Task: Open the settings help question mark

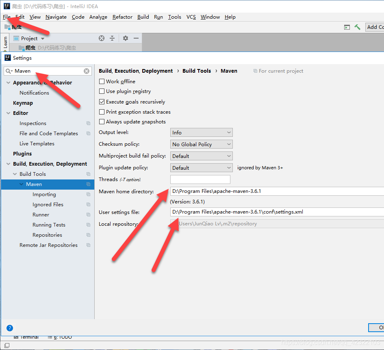Action: click(x=10, y=328)
